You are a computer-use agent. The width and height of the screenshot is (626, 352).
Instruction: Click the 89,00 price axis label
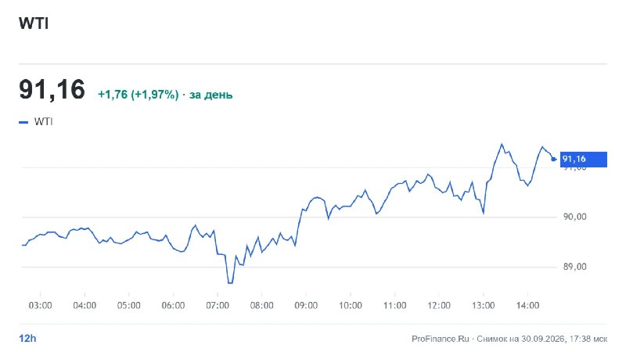click(x=575, y=267)
